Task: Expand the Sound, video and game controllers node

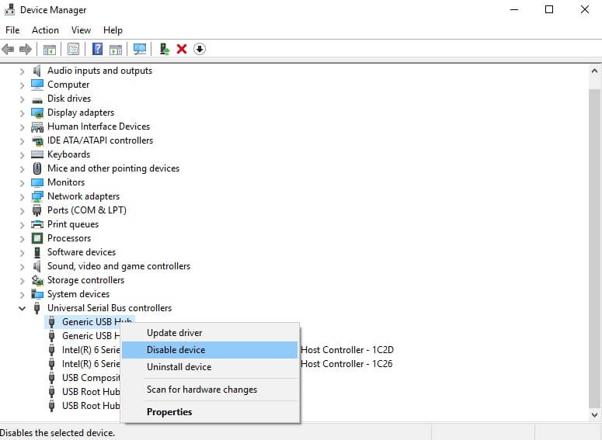Action: [x=22, y=267]
